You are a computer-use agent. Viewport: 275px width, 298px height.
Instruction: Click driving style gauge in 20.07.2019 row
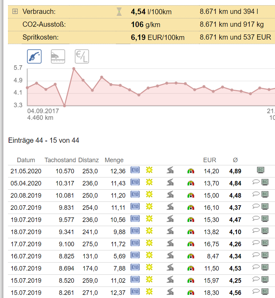pos(191,207)
